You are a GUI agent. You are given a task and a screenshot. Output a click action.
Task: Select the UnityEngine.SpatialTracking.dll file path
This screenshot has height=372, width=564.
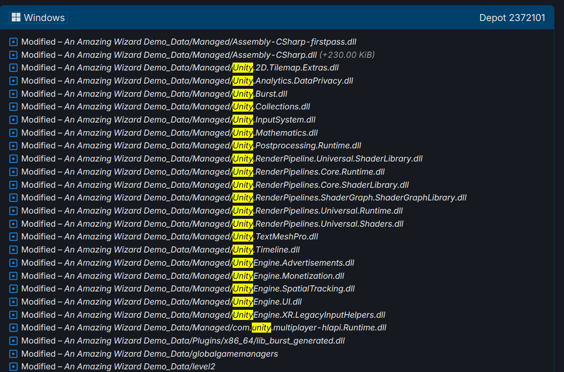click(209, 289)
